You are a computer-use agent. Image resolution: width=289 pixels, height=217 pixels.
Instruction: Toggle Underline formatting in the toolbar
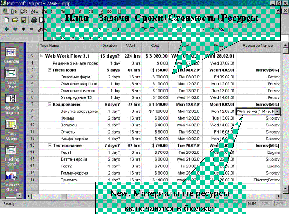(x=134, y=29)
